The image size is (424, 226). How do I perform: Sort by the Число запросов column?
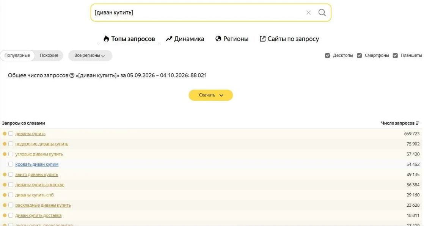(x=400, y=123)
